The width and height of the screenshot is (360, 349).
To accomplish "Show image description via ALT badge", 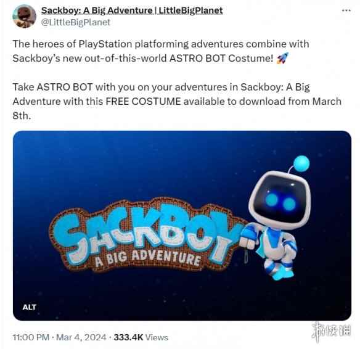I will pos(30,307).
